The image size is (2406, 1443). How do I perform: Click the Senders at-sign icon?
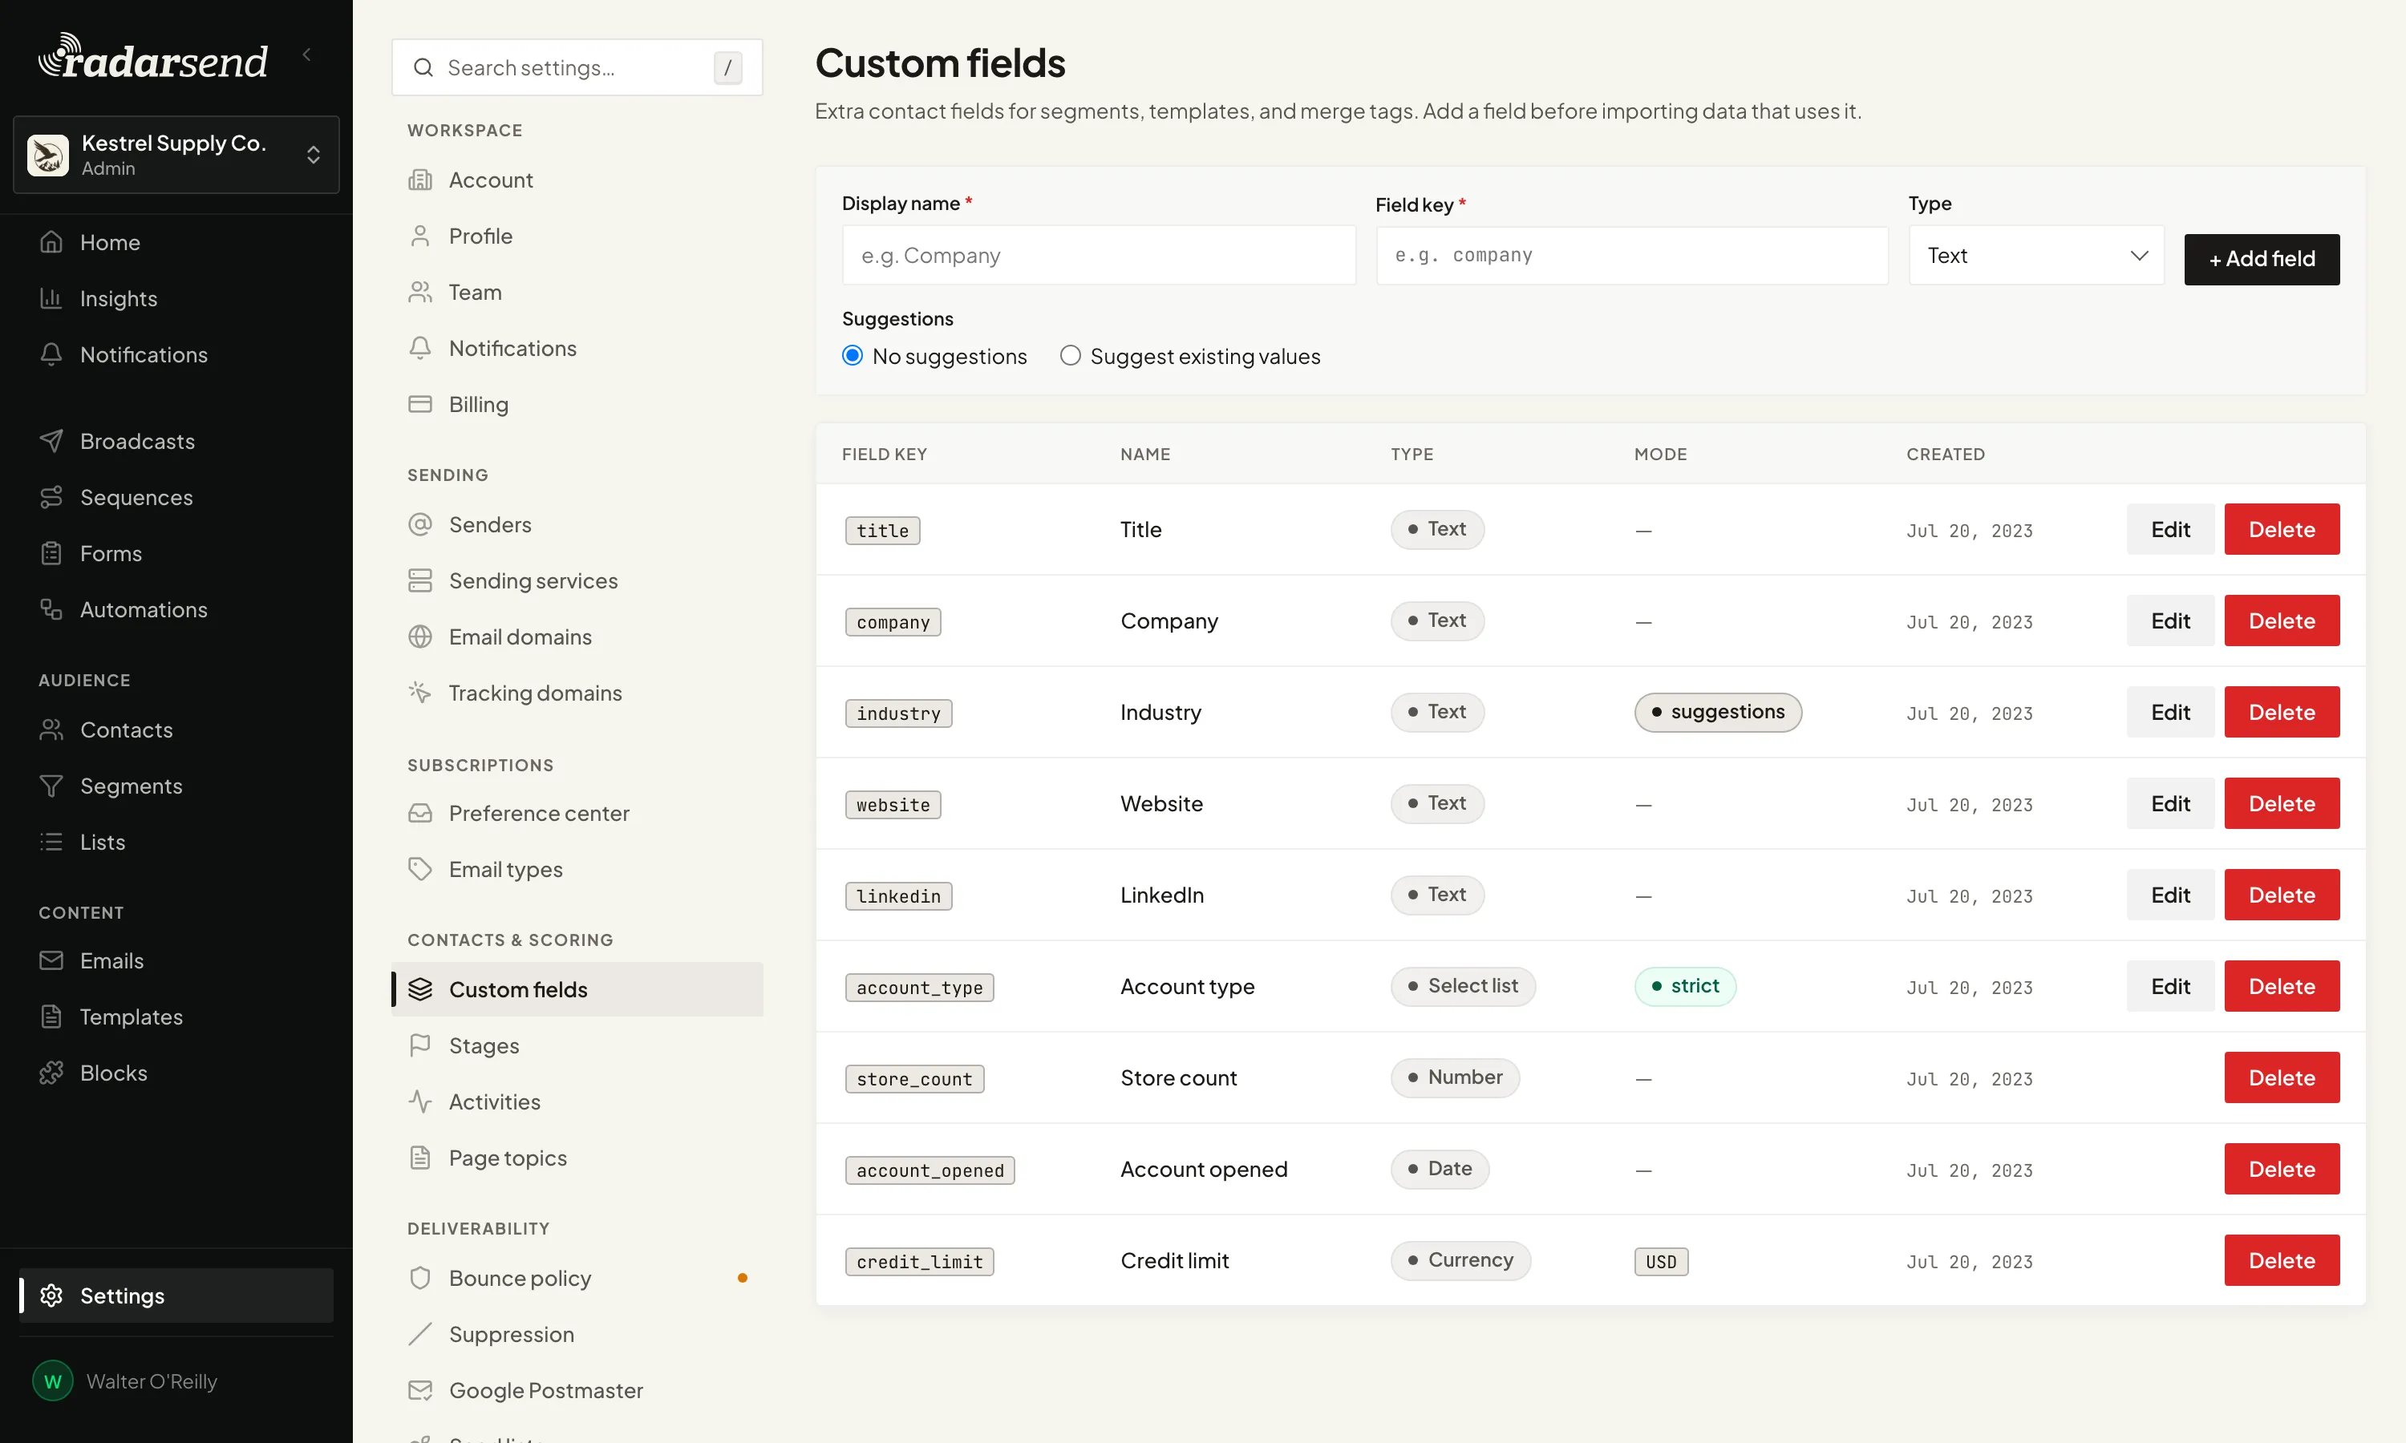click(x=420, y=524)
